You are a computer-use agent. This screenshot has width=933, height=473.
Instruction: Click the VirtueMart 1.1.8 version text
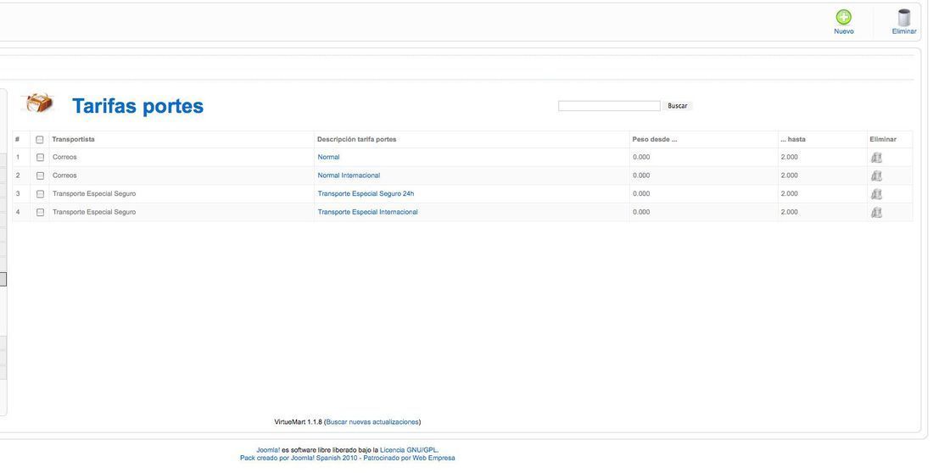[298, 422]
